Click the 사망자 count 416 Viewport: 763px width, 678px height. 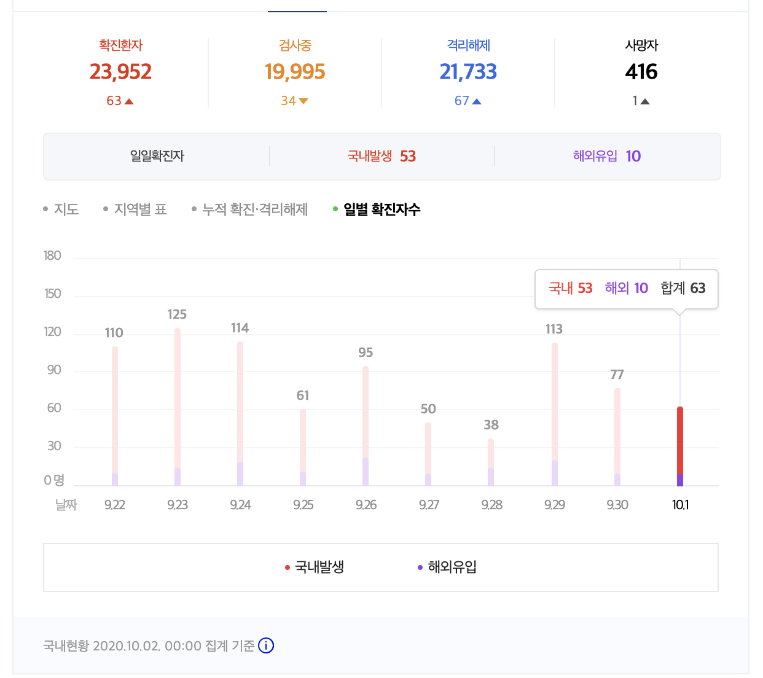(641, 72)
